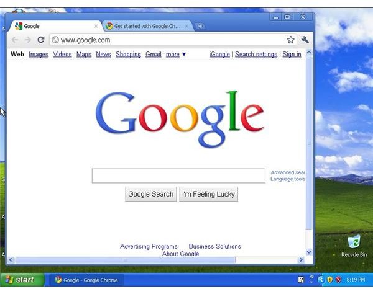Open the Gmail link

click(x=154, y=55)
